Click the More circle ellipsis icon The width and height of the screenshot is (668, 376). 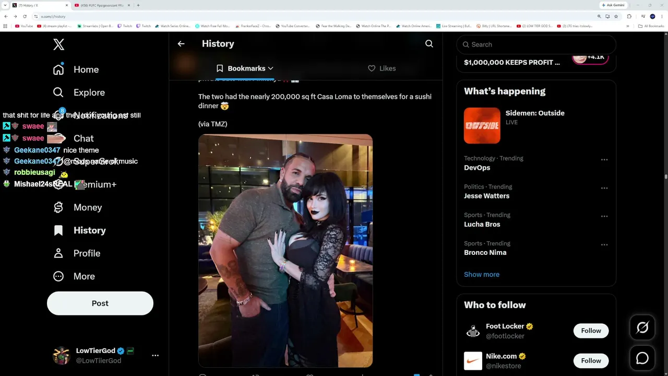tap(58, 276)
